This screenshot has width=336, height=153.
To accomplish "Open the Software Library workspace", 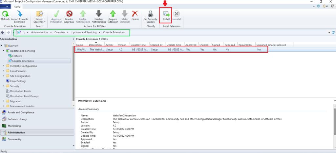I will tap(37, 119).
